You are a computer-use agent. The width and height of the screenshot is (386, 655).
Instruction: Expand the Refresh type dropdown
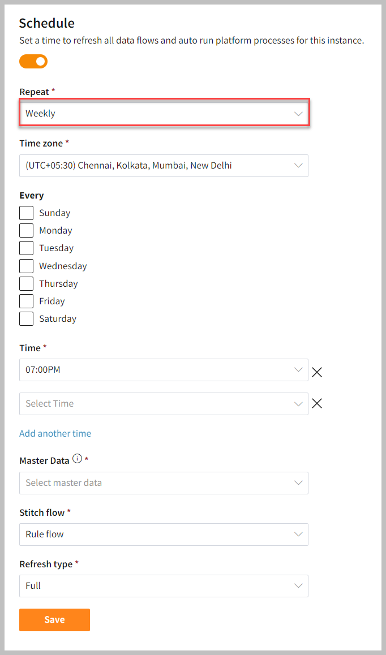[x=164, y=585]
